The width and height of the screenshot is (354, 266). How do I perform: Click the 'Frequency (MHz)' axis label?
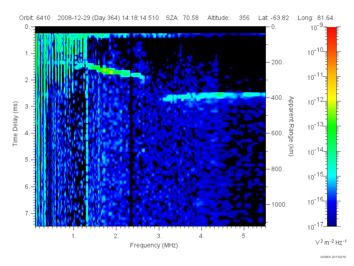point(154,245)
